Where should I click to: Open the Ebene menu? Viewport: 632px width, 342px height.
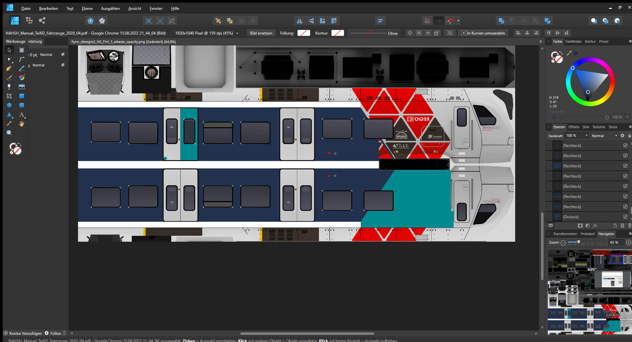coord(87,9)
